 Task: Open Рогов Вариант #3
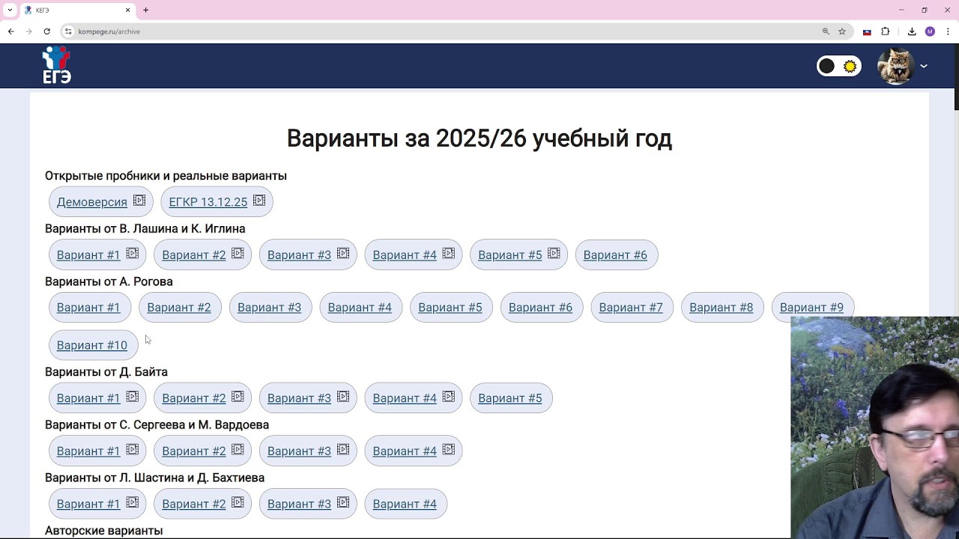[269, 308]
